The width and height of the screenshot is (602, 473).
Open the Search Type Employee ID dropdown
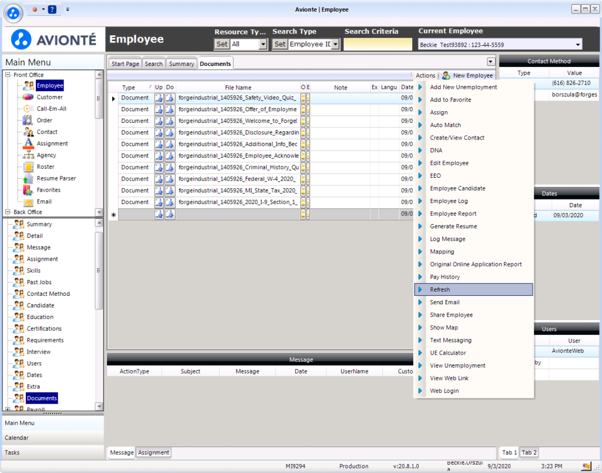pyautogui.click(x=336, y=44)
